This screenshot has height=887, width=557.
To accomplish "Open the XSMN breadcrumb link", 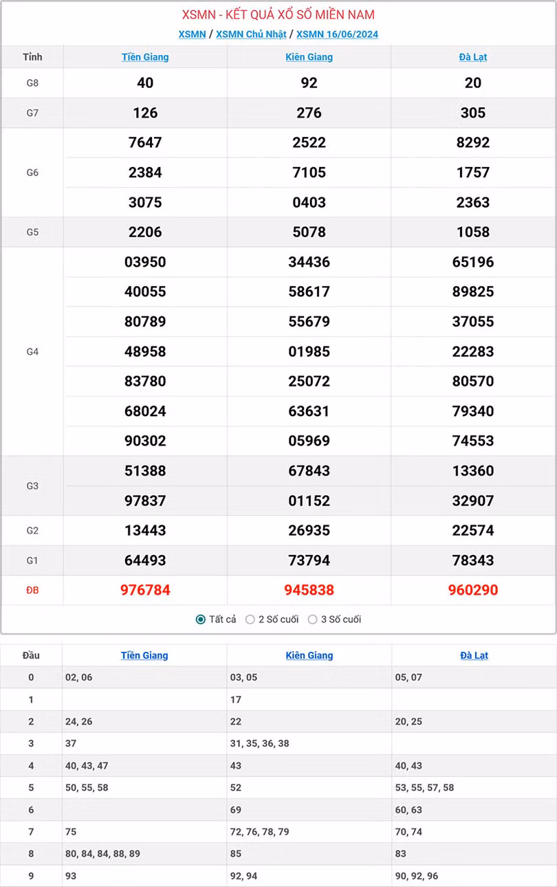I will coord(192,33).
